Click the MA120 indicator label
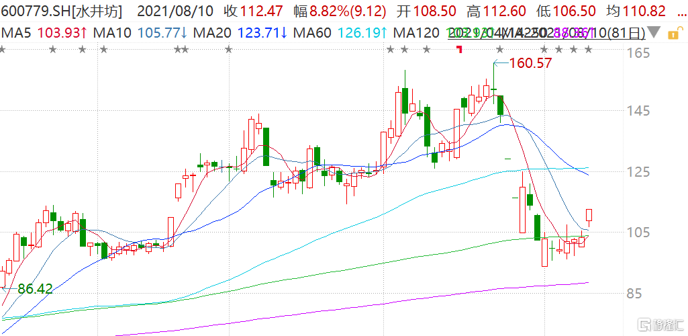The width and height of the screenshot is (688, 336). 416,32
